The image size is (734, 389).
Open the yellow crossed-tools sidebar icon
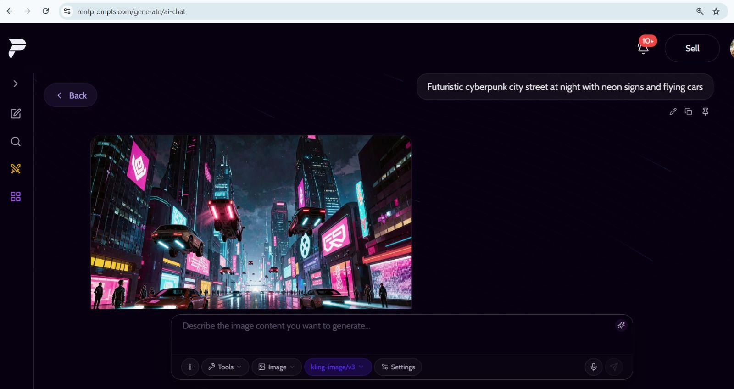coord(16,169)
